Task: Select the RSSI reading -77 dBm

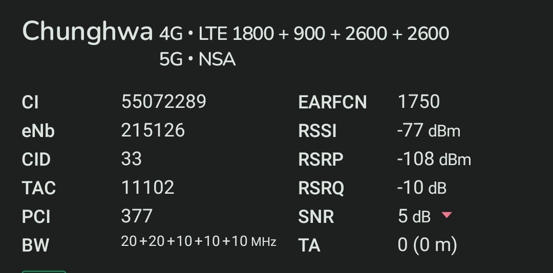Action: tap(429, 130)
